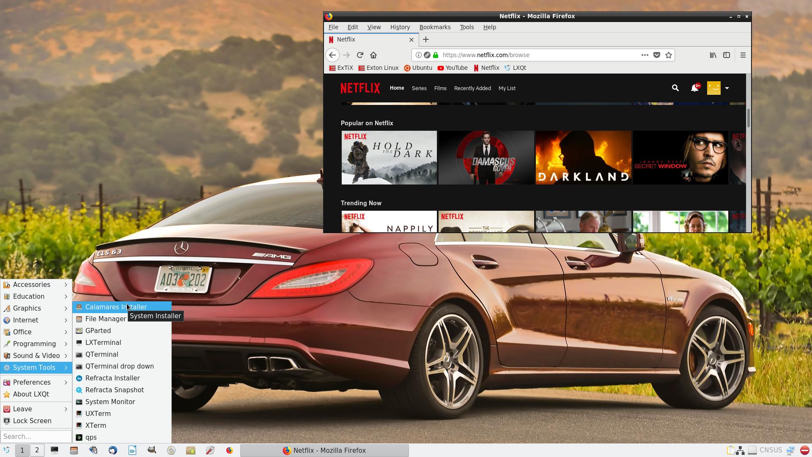Viewport: 812px width, 457px height.
Task: Open the Films section on Netflix
Action: [x=440, y=88]
